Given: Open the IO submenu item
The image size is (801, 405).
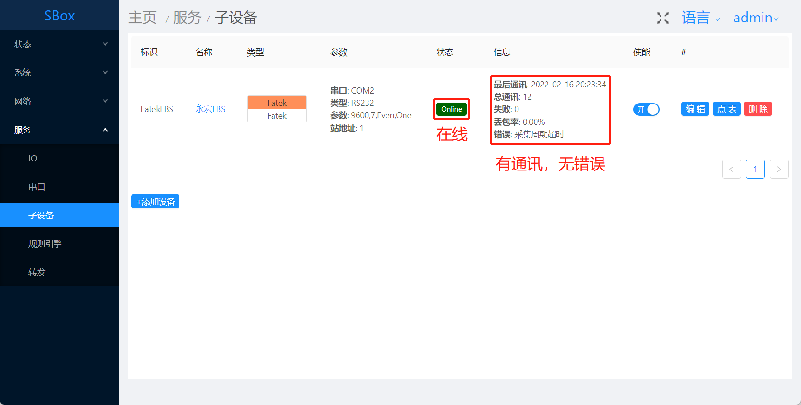Looking at the screenshot, I should pos(59,158).
